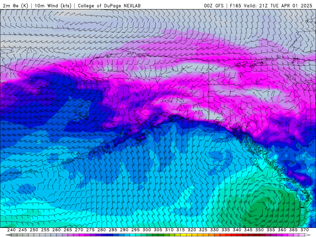
Task: Click the '00Z GFS' model run label
Action: coord(214,6)
